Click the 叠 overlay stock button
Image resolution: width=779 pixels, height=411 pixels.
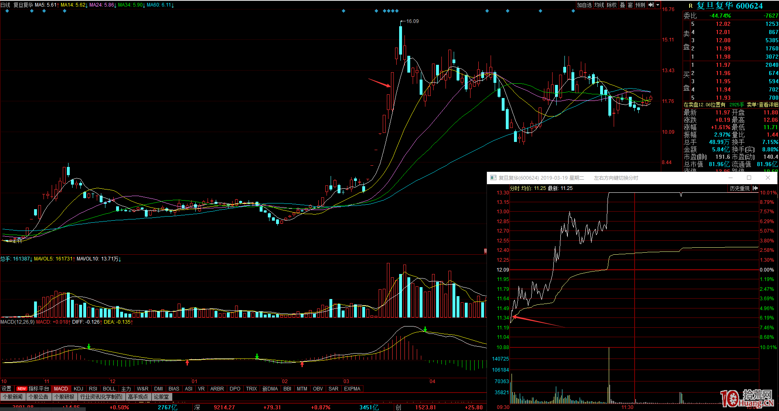pos(622,5)
